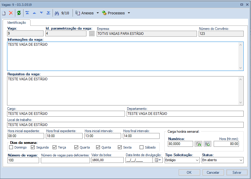Screen dimensions: 251x179
Task: Click the 9/10 record counter text
Action: coord(65,13)
